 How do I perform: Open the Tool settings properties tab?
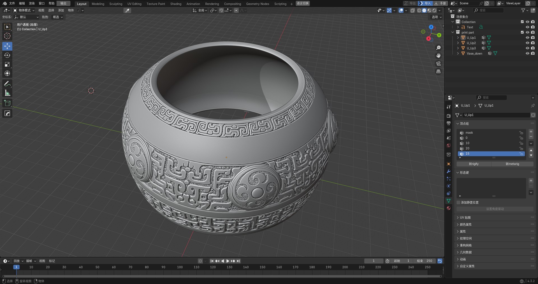pyautogui.click(x=449, y=107)
